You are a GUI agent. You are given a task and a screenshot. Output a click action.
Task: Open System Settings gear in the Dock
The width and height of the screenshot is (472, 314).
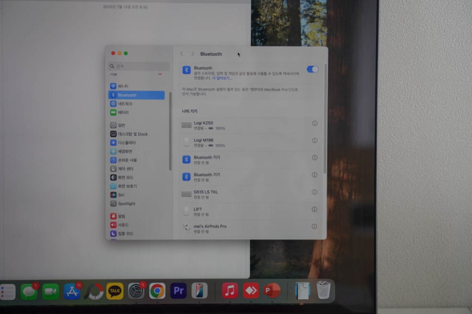[x=136, y=291]
